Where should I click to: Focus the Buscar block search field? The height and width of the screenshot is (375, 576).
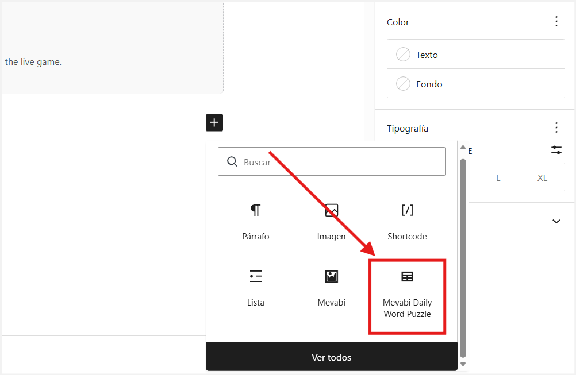tap(331, 161)
